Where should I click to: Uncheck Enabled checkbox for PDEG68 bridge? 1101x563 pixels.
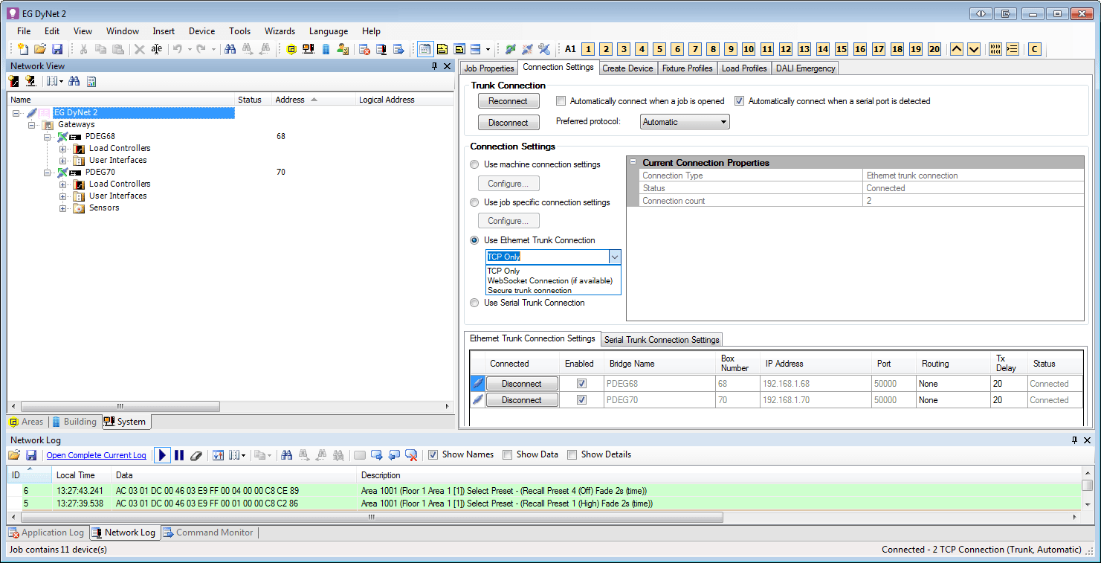(x=582, y=384)
